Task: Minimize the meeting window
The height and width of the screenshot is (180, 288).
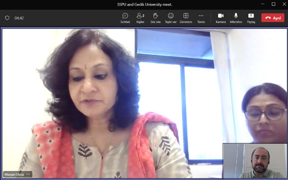Action: [263, 4]
